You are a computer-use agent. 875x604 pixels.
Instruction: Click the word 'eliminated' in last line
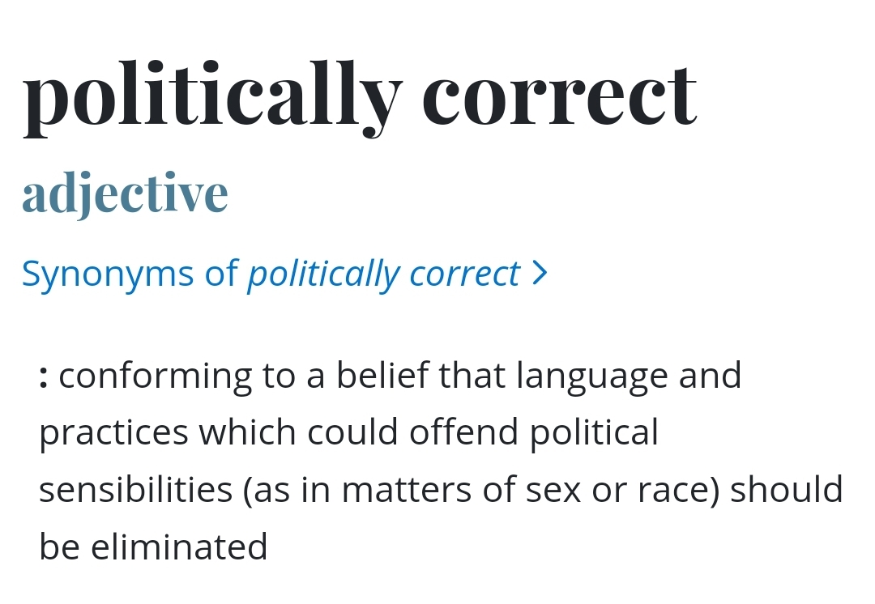point(179,546)
